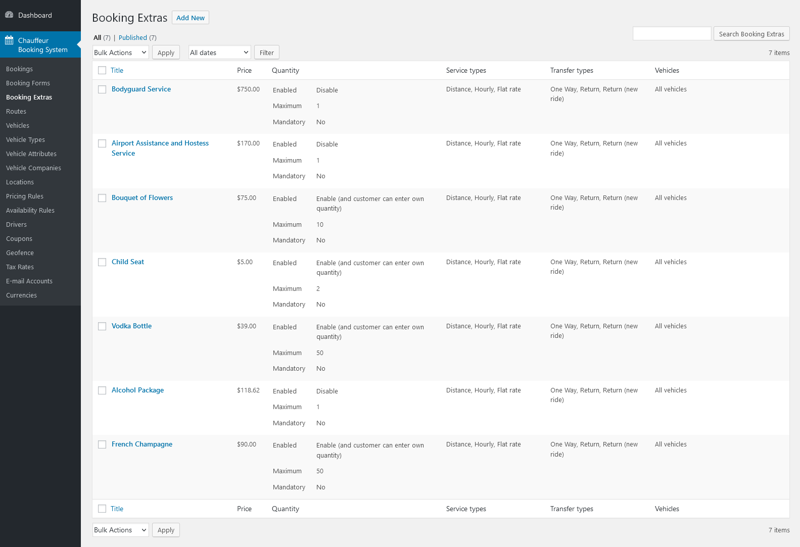800x547 pixels.
Task: Click the Add New button
Action: pyautogui.click(x=191, y=18)
